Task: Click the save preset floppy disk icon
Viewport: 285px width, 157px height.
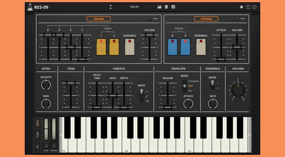Action: pos(159,7)
